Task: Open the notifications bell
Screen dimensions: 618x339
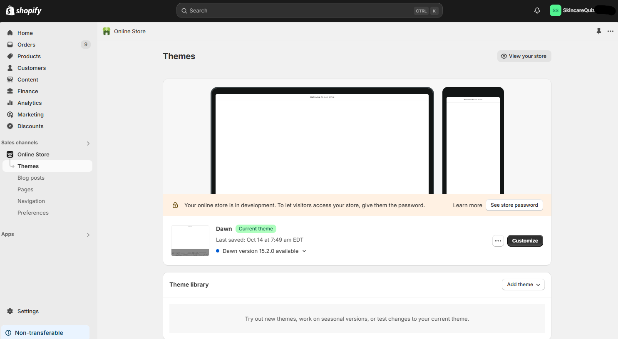Action: tap(537, 10)
